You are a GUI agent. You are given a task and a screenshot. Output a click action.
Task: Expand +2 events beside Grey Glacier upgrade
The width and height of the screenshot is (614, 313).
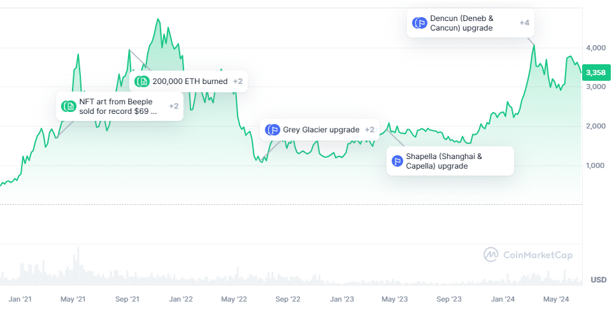coord(369,130)
